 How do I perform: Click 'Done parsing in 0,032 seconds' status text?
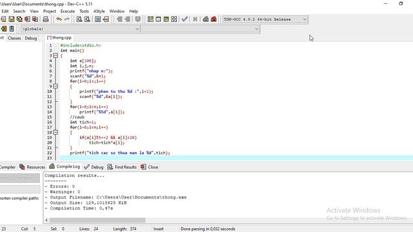pos(208,229)
